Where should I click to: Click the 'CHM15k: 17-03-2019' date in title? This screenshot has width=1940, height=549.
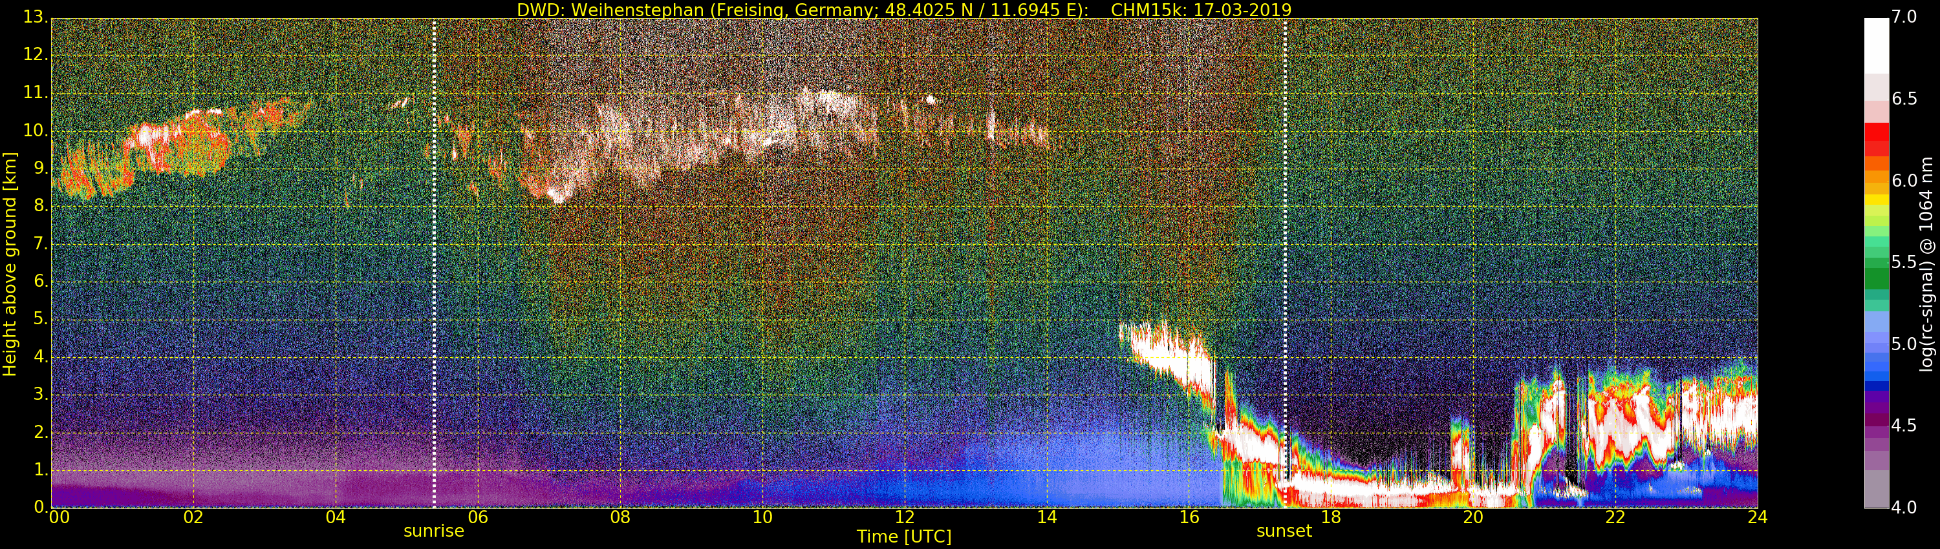(x=1202, y=10)
